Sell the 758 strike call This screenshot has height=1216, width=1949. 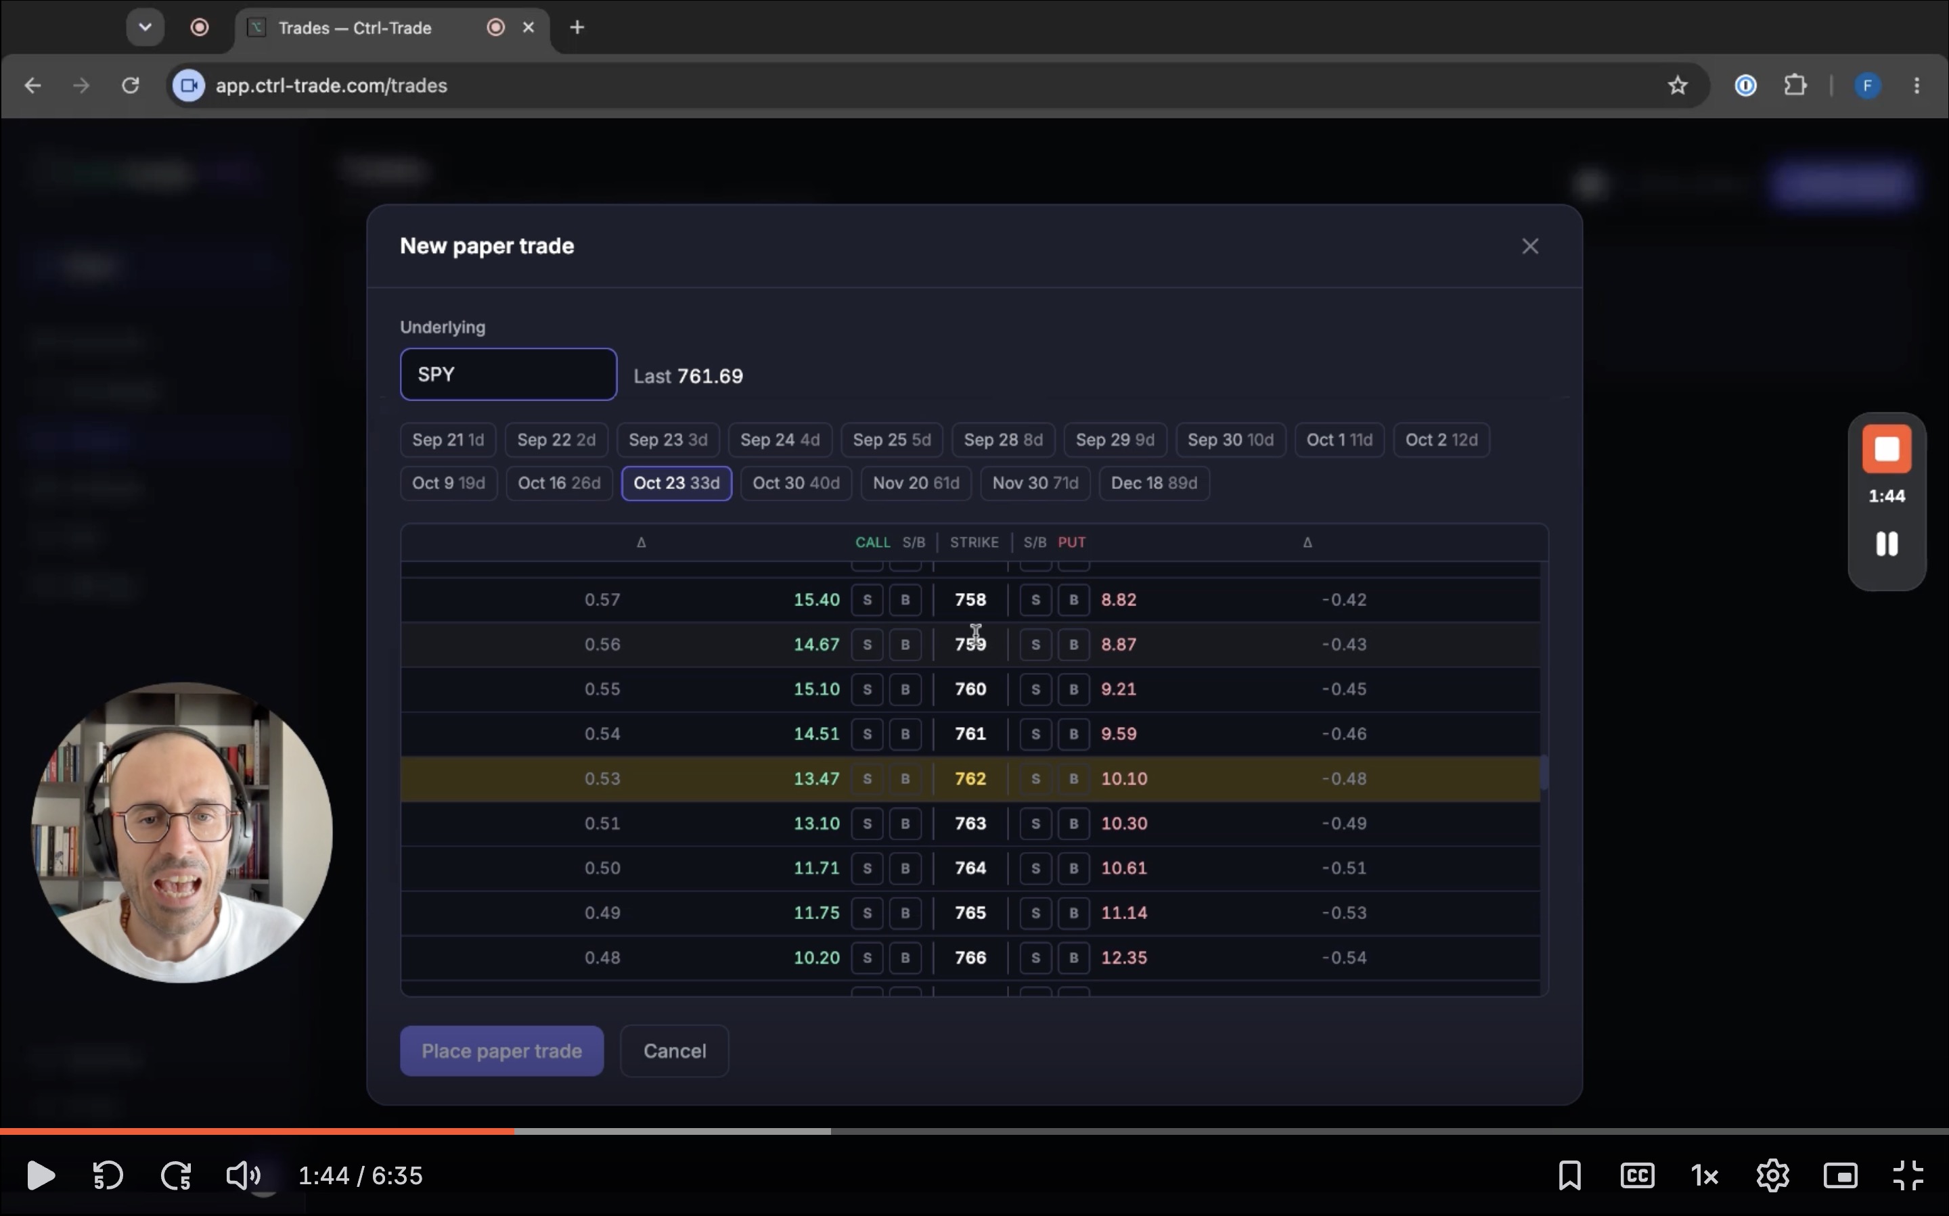point(867,600)
